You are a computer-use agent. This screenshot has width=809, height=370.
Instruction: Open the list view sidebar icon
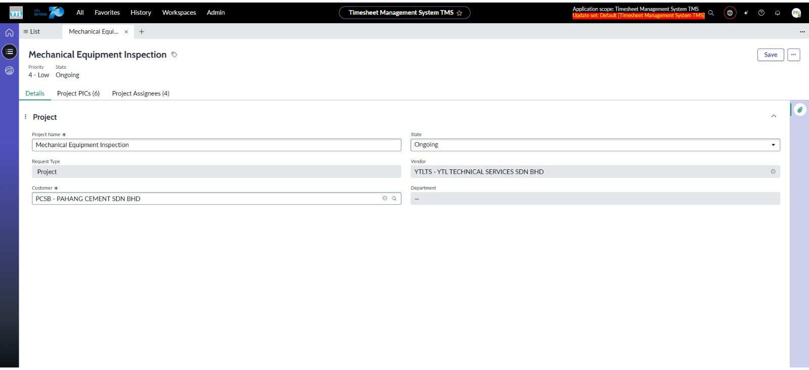[x=9, y=52]
